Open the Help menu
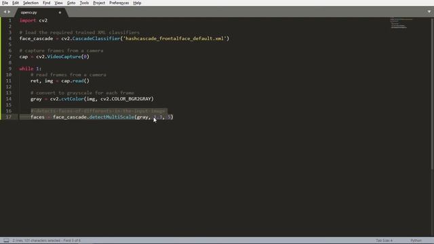Viewport: 434px width, 244px height. tap(137, 3)
